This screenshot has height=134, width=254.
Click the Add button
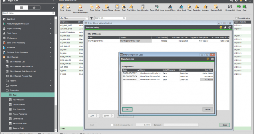[x=92, y=116]
